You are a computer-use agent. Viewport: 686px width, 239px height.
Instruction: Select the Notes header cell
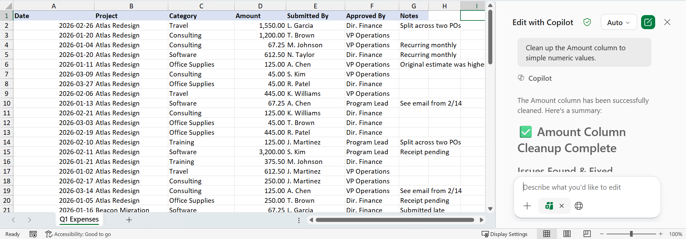click(x=414, y=16)
